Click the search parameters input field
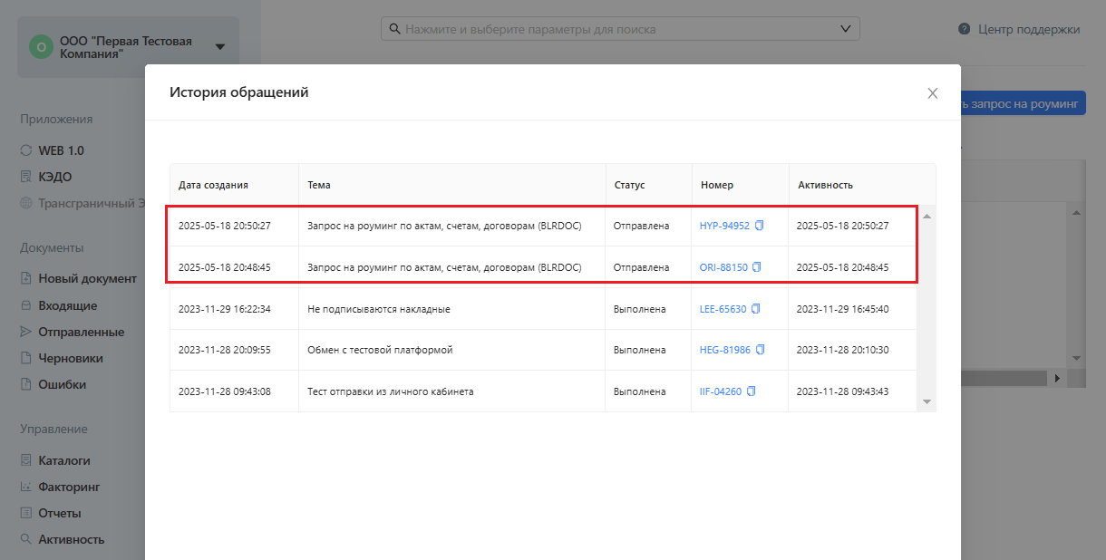Screen dimensions: 1106x560 tap(620, 29)
